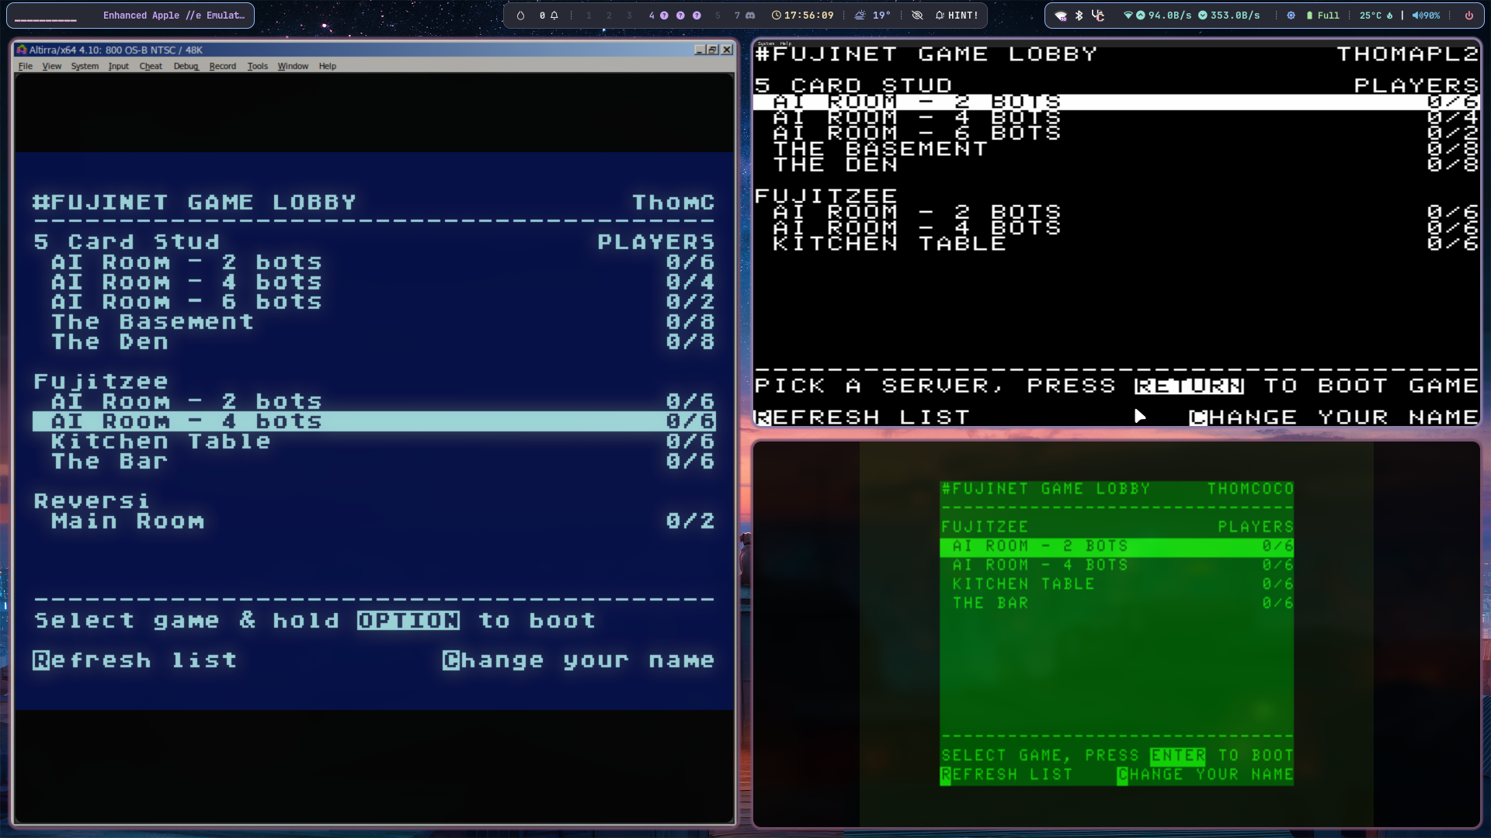
Task: Click the 25°C temperature indicator
Action: click(1376, 16)
